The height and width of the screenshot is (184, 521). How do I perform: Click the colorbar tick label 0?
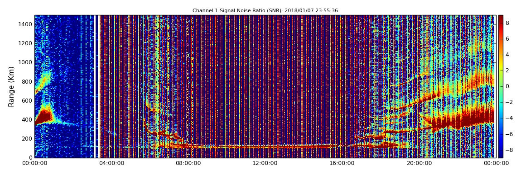(x=507, y=86)
